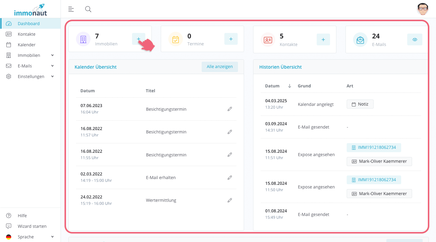Open contact Mark-Oliver Kaemmerer

tap(379, 161)
